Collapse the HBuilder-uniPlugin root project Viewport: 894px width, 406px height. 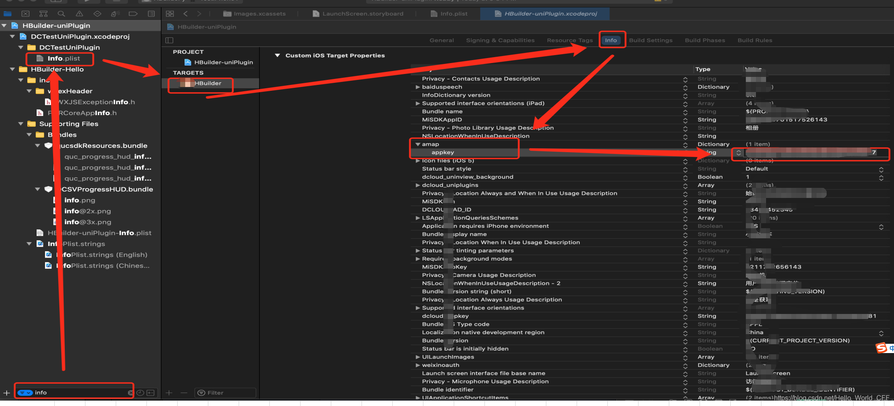click(x=4, y=26)
